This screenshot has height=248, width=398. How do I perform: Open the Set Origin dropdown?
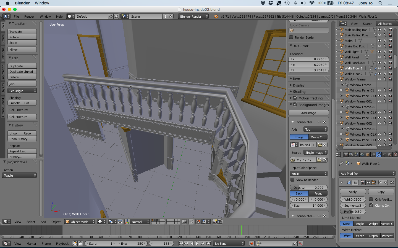(22, 91)
